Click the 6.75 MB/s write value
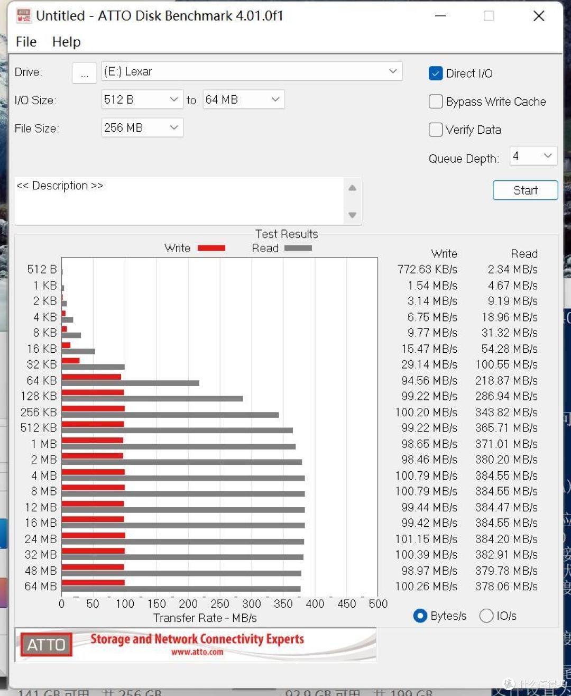The width and height of the screenshot is (571, 696). [432, 317]
